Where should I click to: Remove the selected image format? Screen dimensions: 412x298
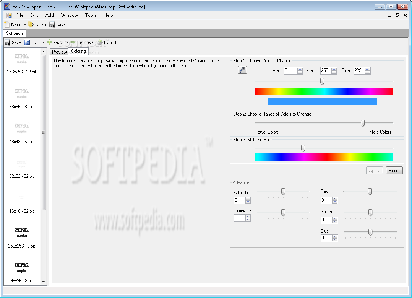[x=82, y=42]
